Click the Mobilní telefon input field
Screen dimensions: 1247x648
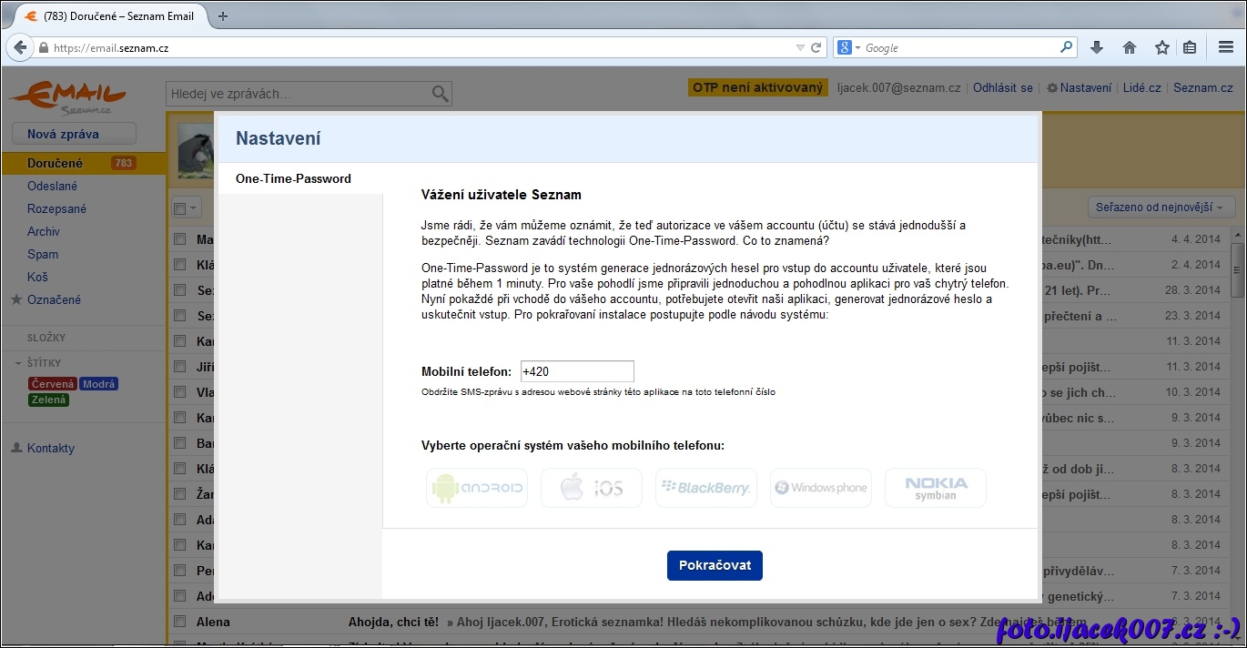click(576, 371)
